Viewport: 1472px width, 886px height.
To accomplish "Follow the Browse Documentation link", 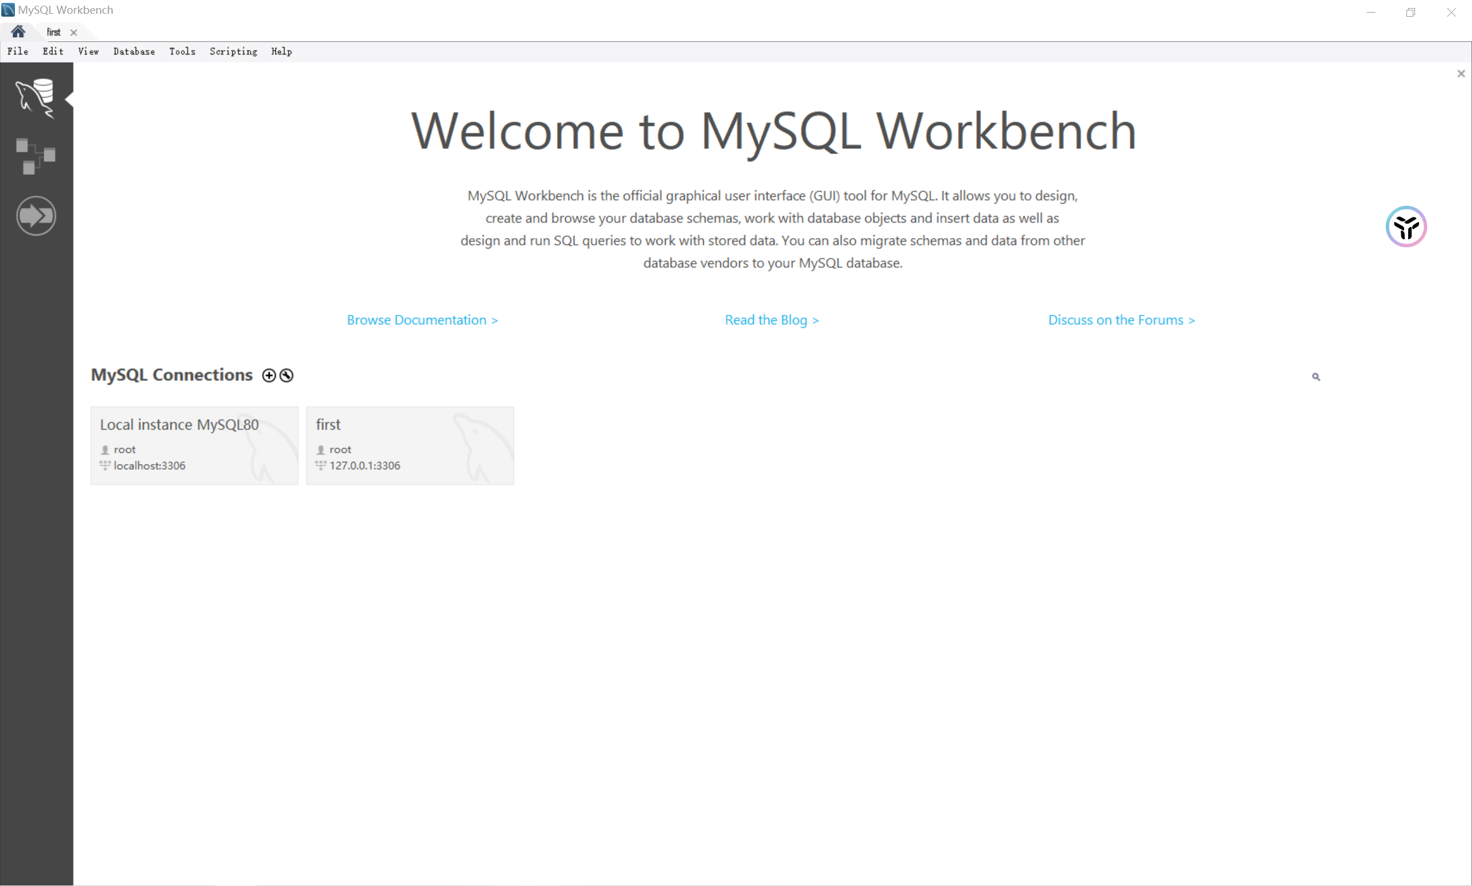I will (422, 320).
